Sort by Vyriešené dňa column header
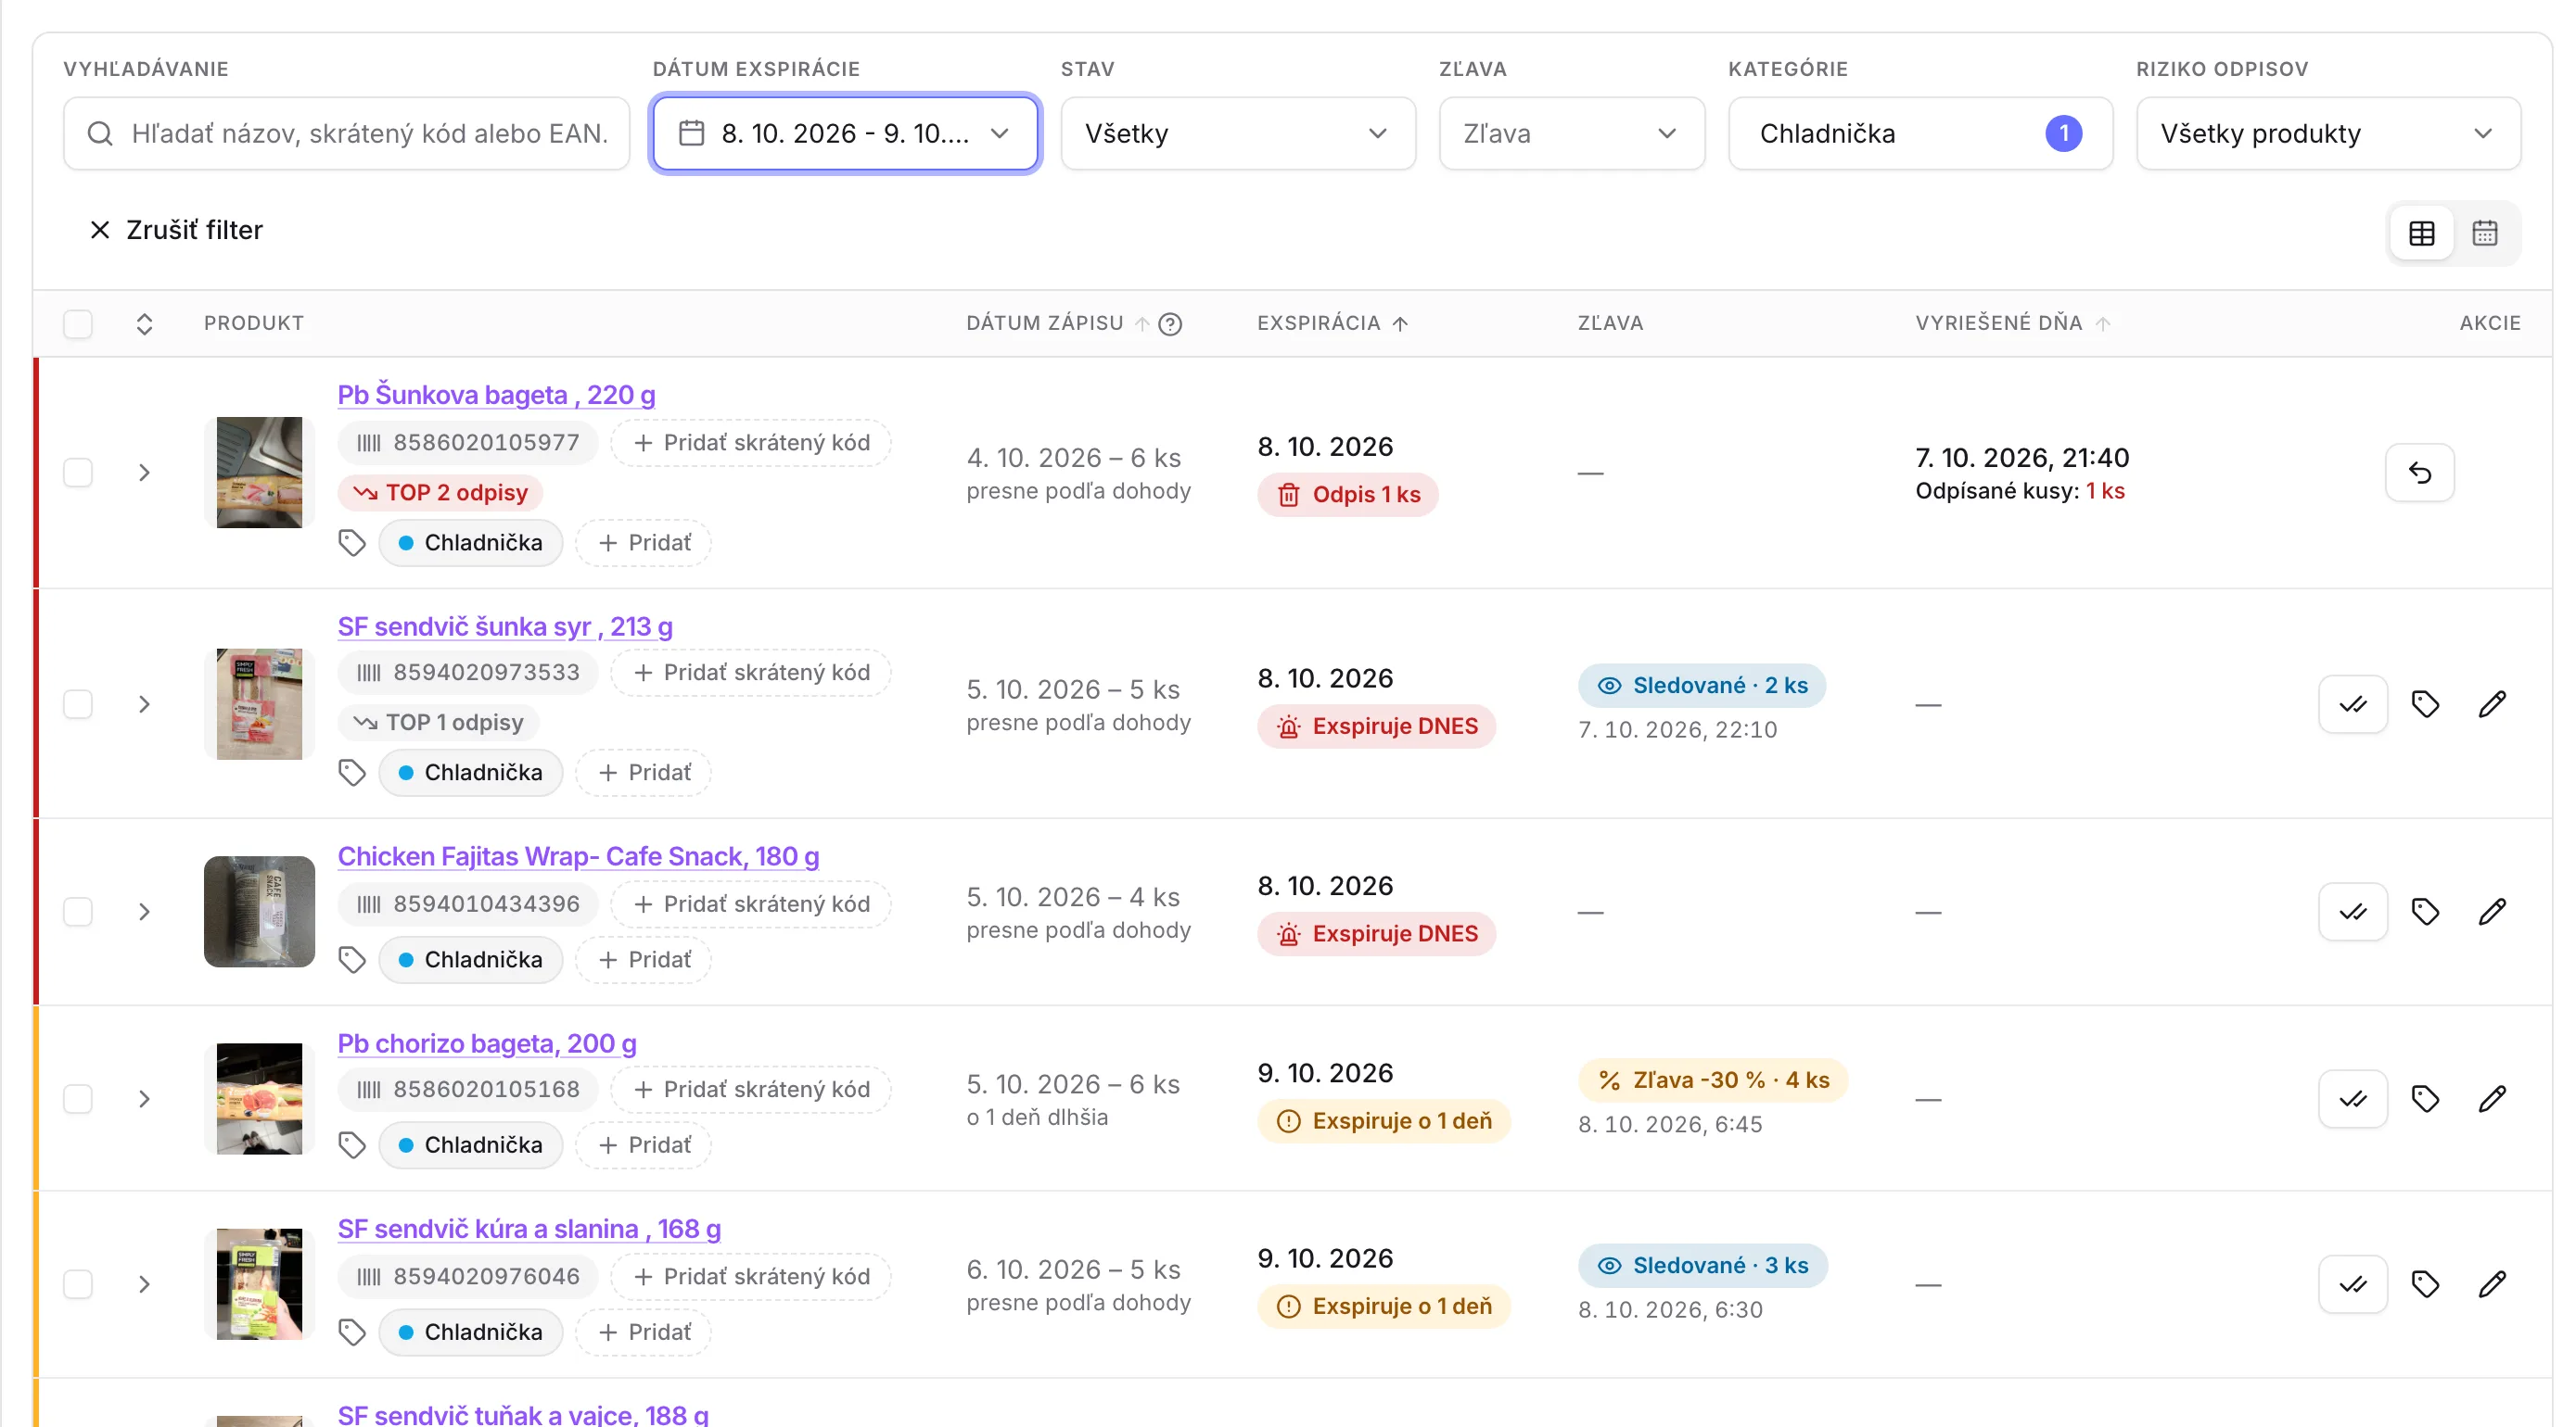Screen dimensions: 2576x1427 2012,322
